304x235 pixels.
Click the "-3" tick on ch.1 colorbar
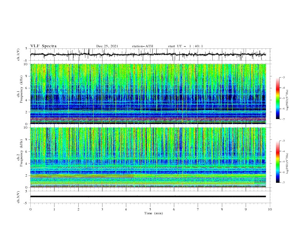283,77
